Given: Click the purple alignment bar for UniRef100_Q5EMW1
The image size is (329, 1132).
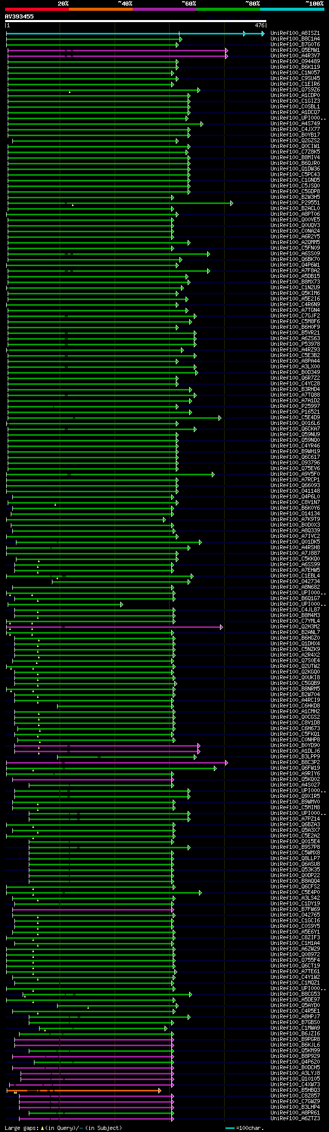Looking at the screenshot, I should point(118,50).
